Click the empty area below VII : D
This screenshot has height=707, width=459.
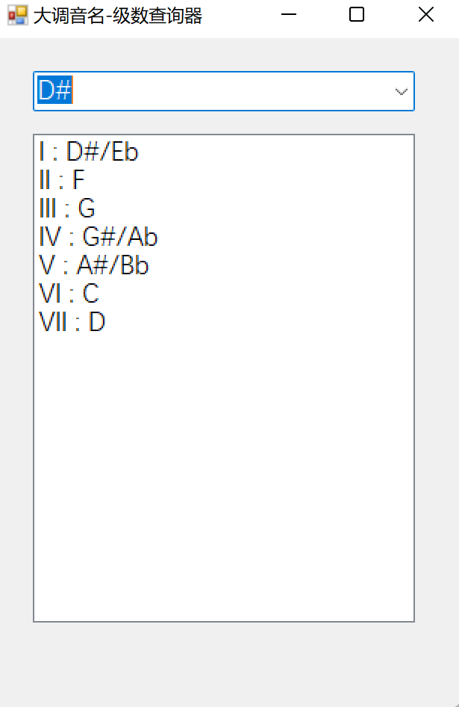click(224, 448)
